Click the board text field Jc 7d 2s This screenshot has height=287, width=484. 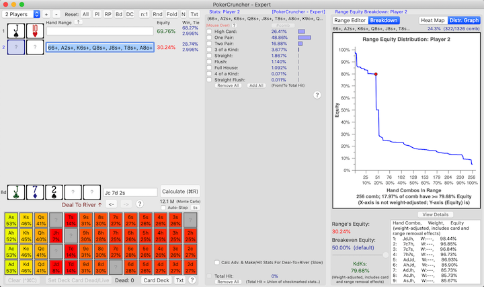pyautogui.click(x=130, y=193)
